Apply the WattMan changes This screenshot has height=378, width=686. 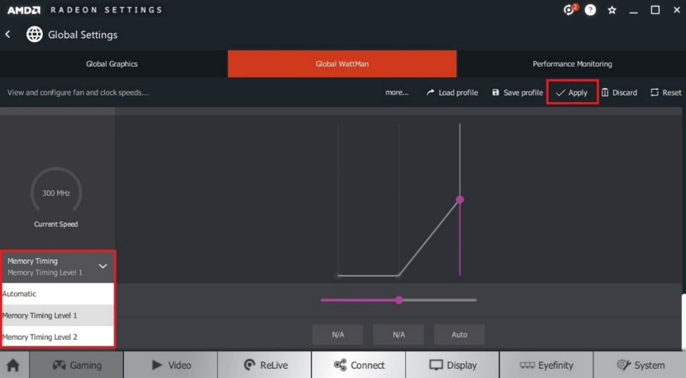tap(572, 92)
